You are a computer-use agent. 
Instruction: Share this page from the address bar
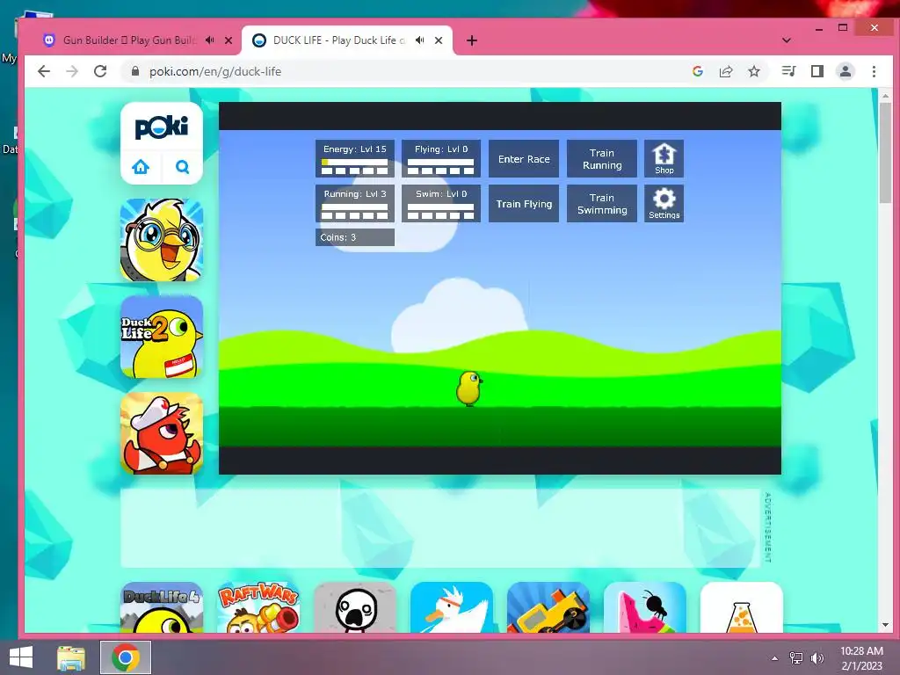coord(726,71)
